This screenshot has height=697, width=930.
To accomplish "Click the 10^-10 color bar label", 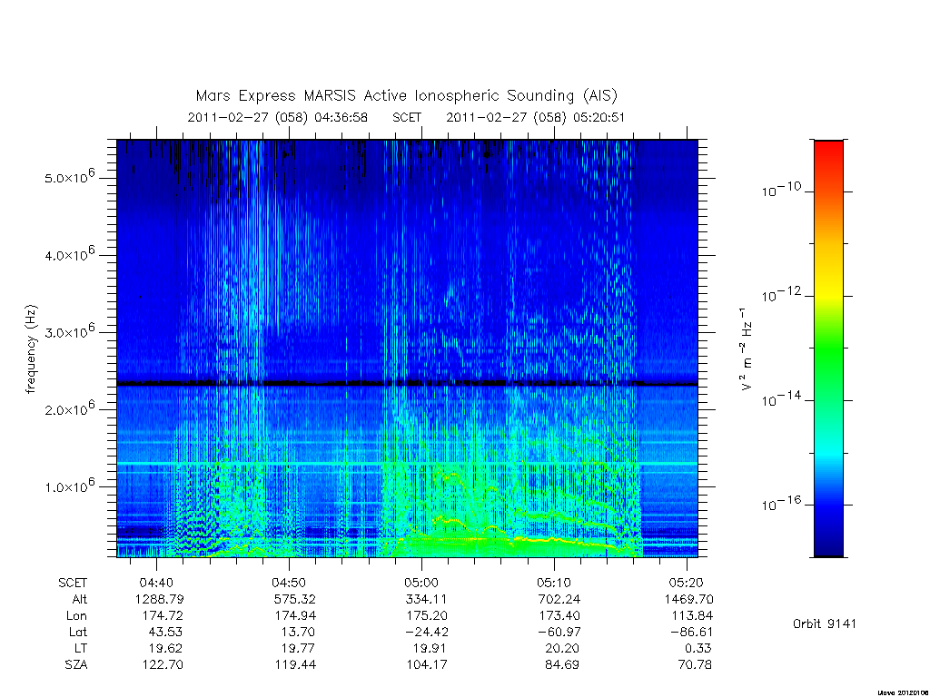I will tap(781, 190).
